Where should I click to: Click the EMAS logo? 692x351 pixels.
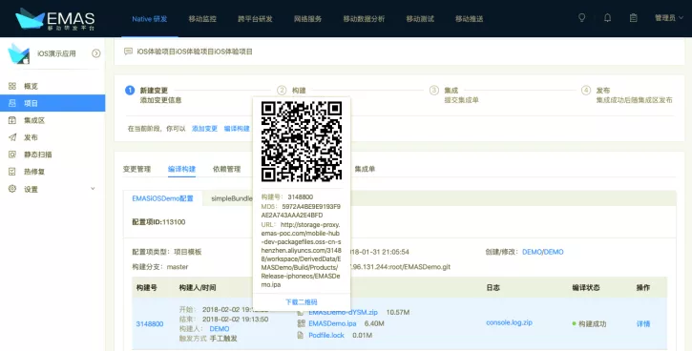click(x=55, y=19)
